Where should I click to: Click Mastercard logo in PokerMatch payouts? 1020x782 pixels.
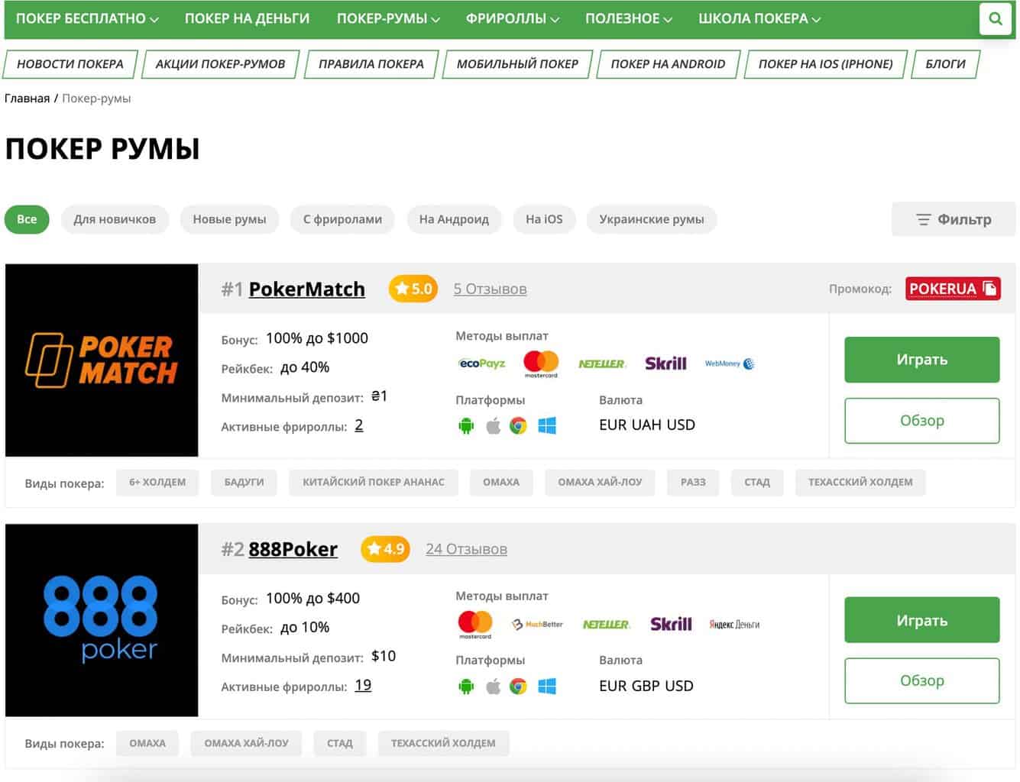541,364
